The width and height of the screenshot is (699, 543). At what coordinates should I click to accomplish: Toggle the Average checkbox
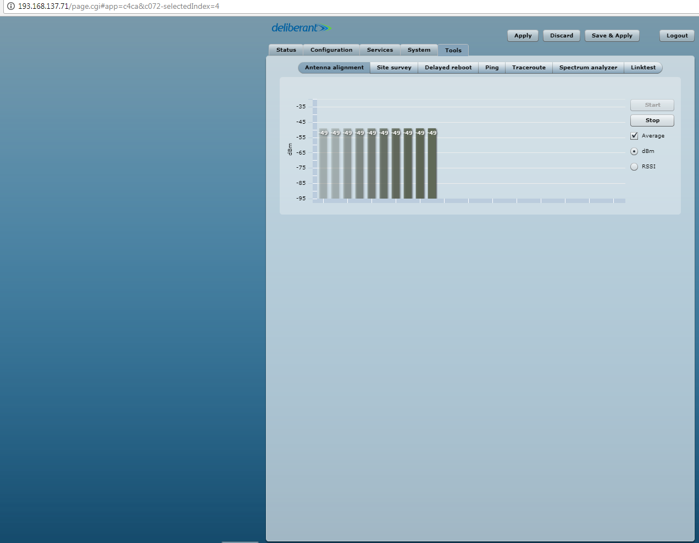[634, 136]
